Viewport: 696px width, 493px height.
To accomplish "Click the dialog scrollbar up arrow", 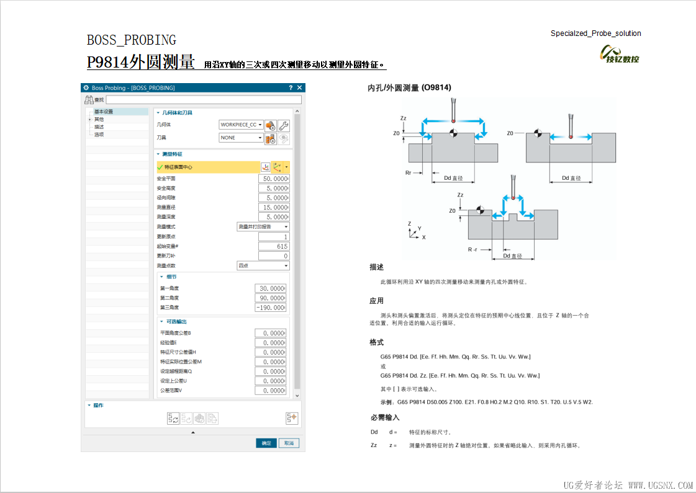I will coord(297,111).
